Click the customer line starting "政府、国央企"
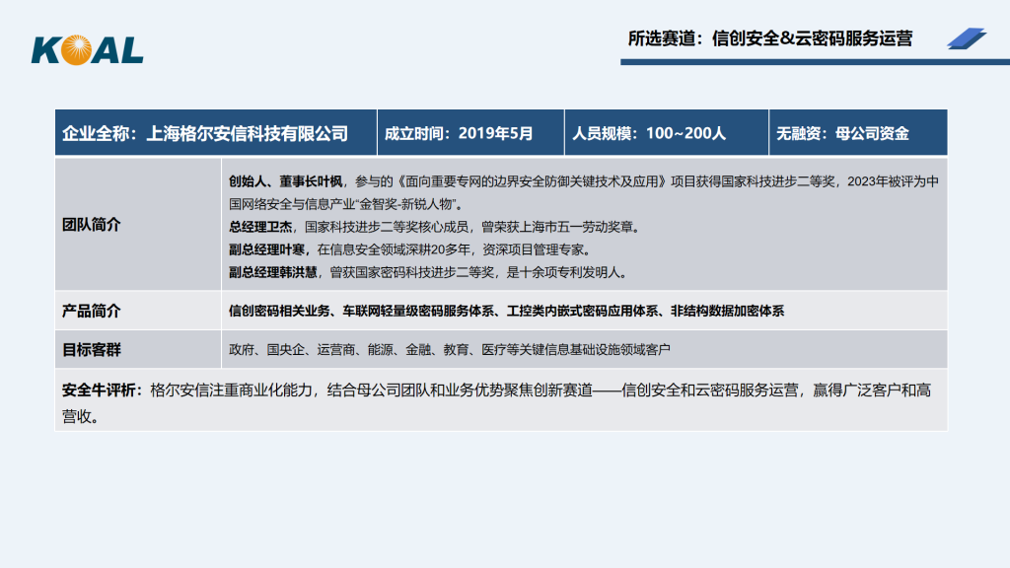Image resolution: width=1010 pixels, height=568 pixels. 450,350
